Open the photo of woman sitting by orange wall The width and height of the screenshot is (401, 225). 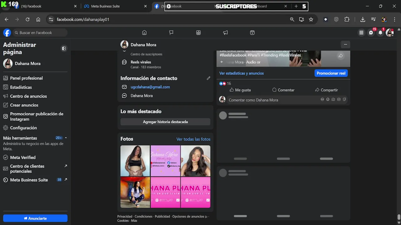click(x=135, y=192)
